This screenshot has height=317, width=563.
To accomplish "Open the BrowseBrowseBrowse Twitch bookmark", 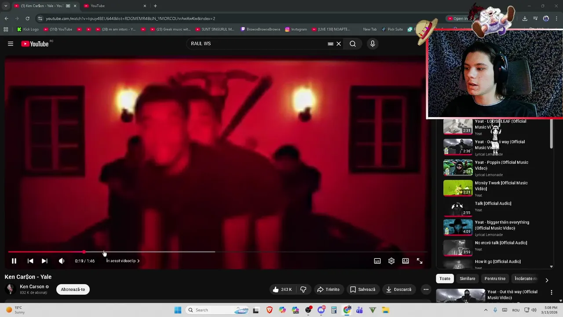I will 260,29.
